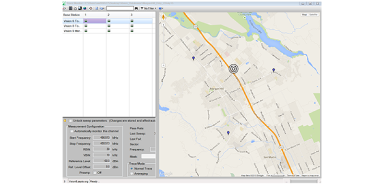Select the Vision 6 To.. row
This screenshot has width=384, height=192.
[107, 21]
